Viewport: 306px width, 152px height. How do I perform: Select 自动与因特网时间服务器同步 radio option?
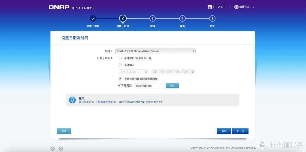[120, 79]
